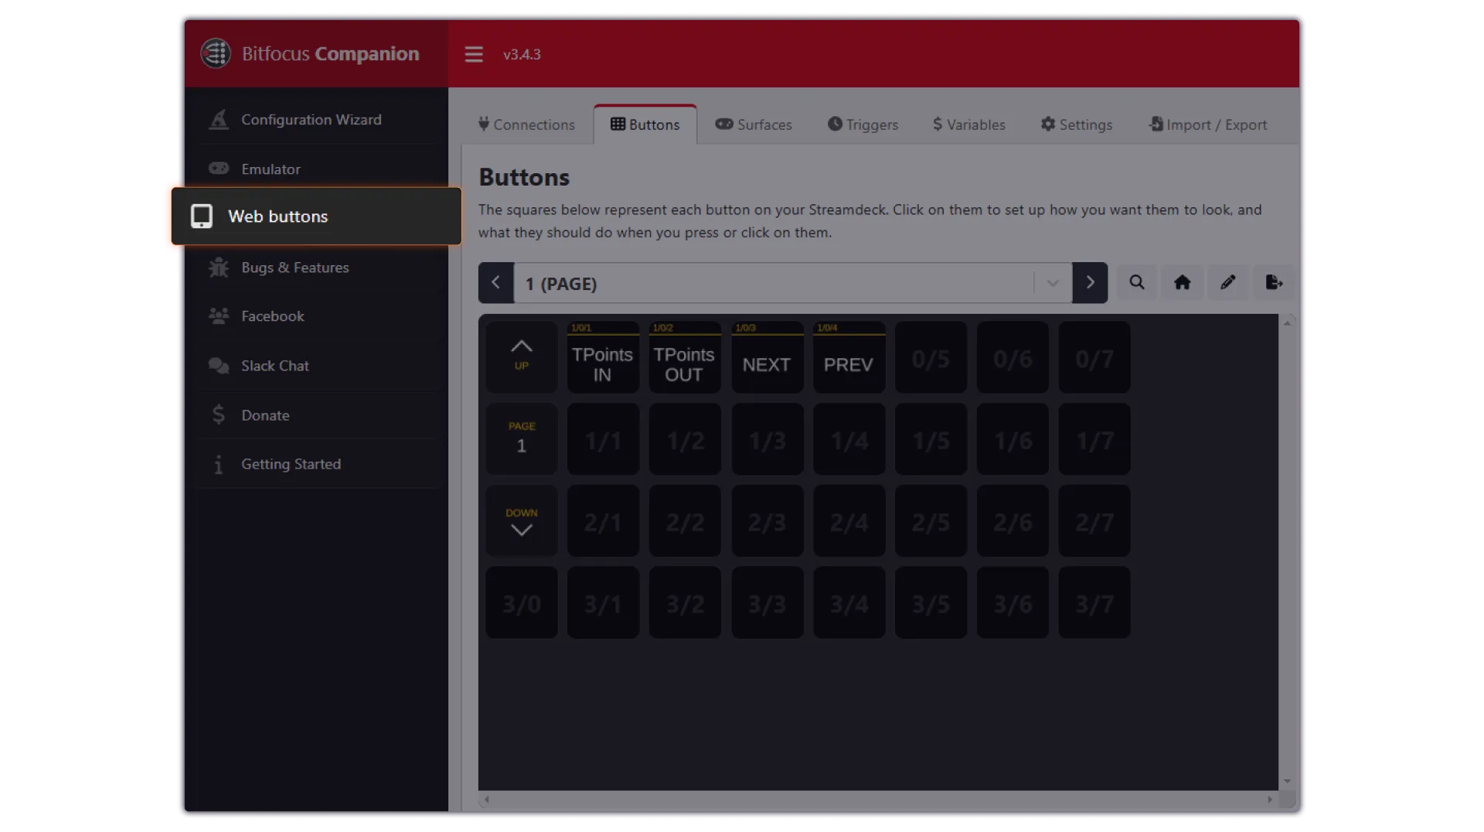The width and height of the screenshot is (1484, 832).
Task: Select empty button 0/6
Action: pyautogui.click(x=1013, y=357)
